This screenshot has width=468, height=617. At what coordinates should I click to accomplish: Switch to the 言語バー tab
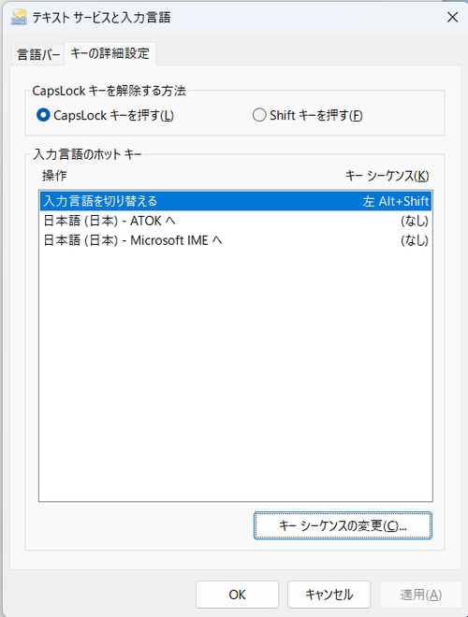[x=38, y=54]
